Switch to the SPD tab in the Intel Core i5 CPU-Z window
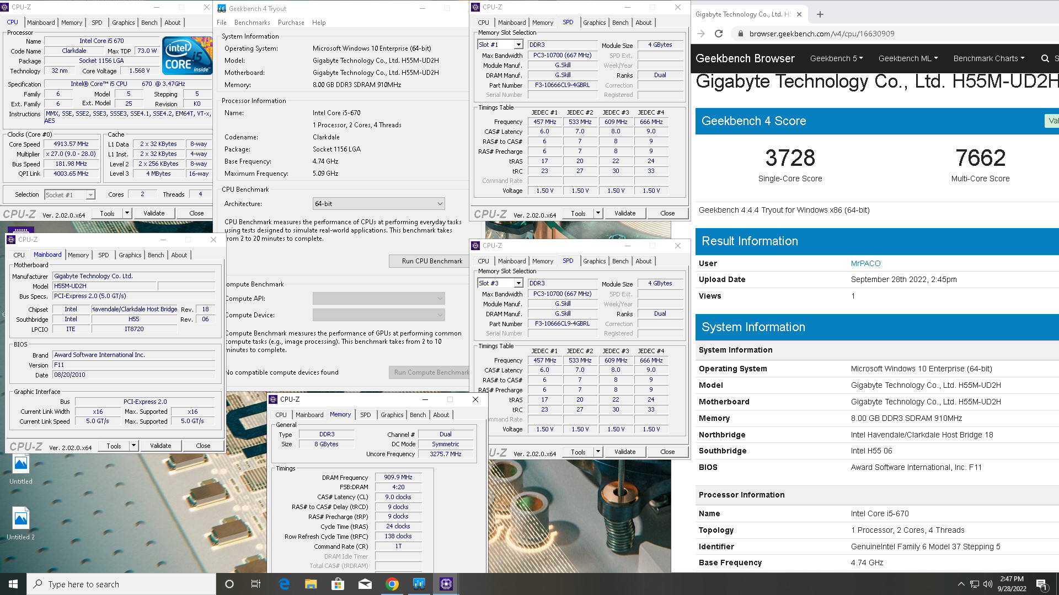The width and height of the screenshot is (1059, 595). tap(97, 23)
